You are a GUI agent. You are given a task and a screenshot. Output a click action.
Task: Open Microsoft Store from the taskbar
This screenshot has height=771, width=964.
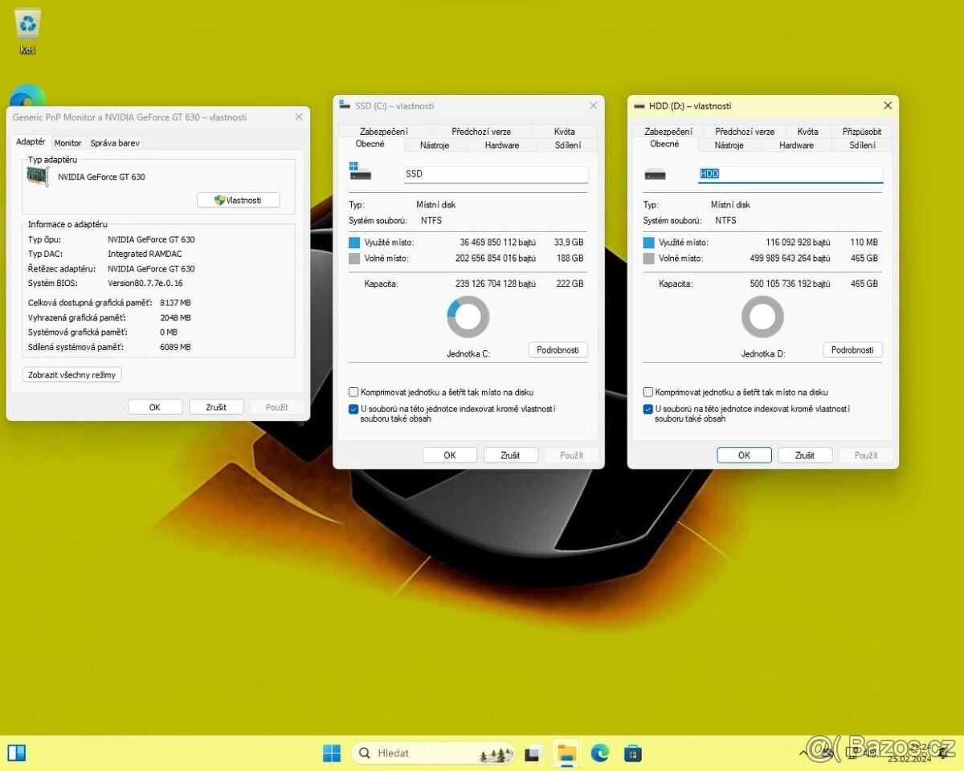pyautogui.click(x=633, y=753)
